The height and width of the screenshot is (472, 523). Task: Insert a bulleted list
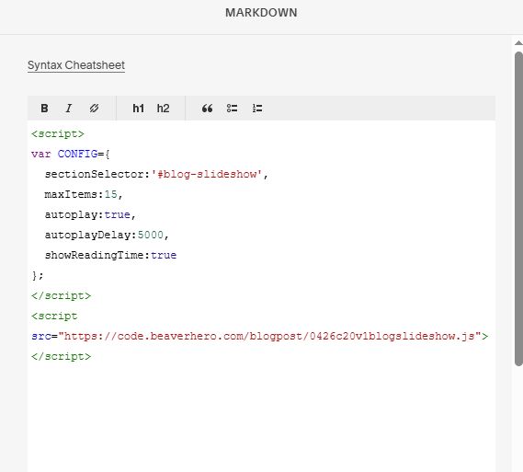232,109
